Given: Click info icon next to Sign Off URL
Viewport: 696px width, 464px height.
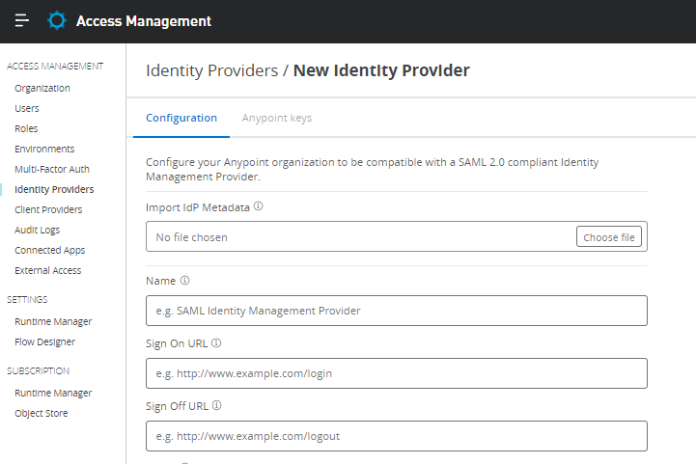Looking at the screenshot, I should click(x=216, y=405).
